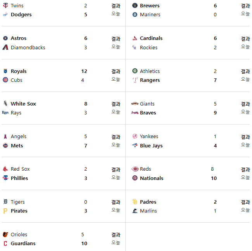
Task: Open 결과 for Giants vs Braves game
Action: 245,104
